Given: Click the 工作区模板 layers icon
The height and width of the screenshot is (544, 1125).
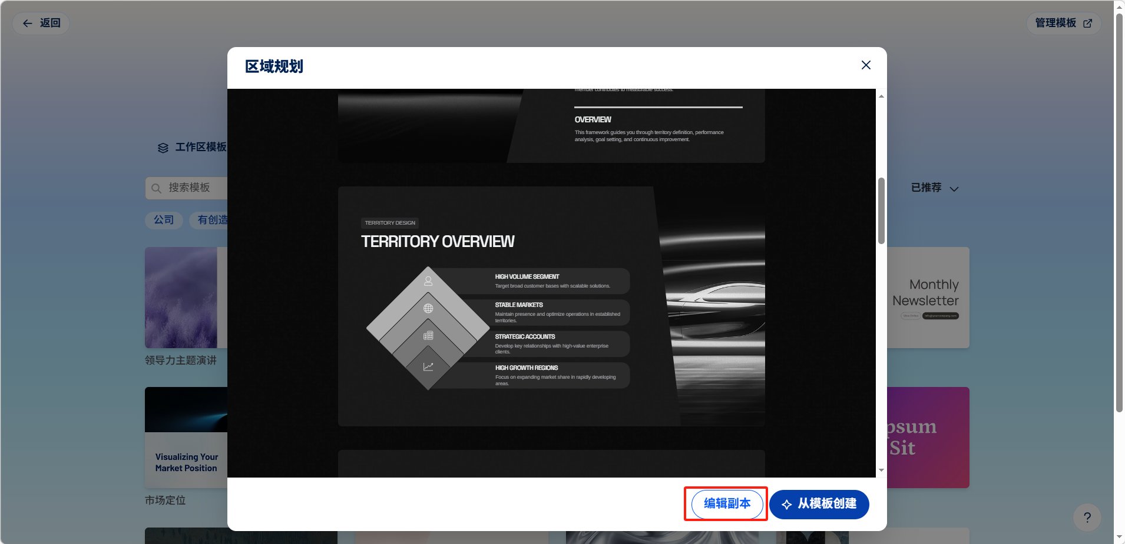Looking at the screenshot, I should [163, 148].
